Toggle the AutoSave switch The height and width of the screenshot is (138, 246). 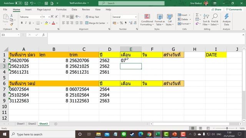pos(18,3)
